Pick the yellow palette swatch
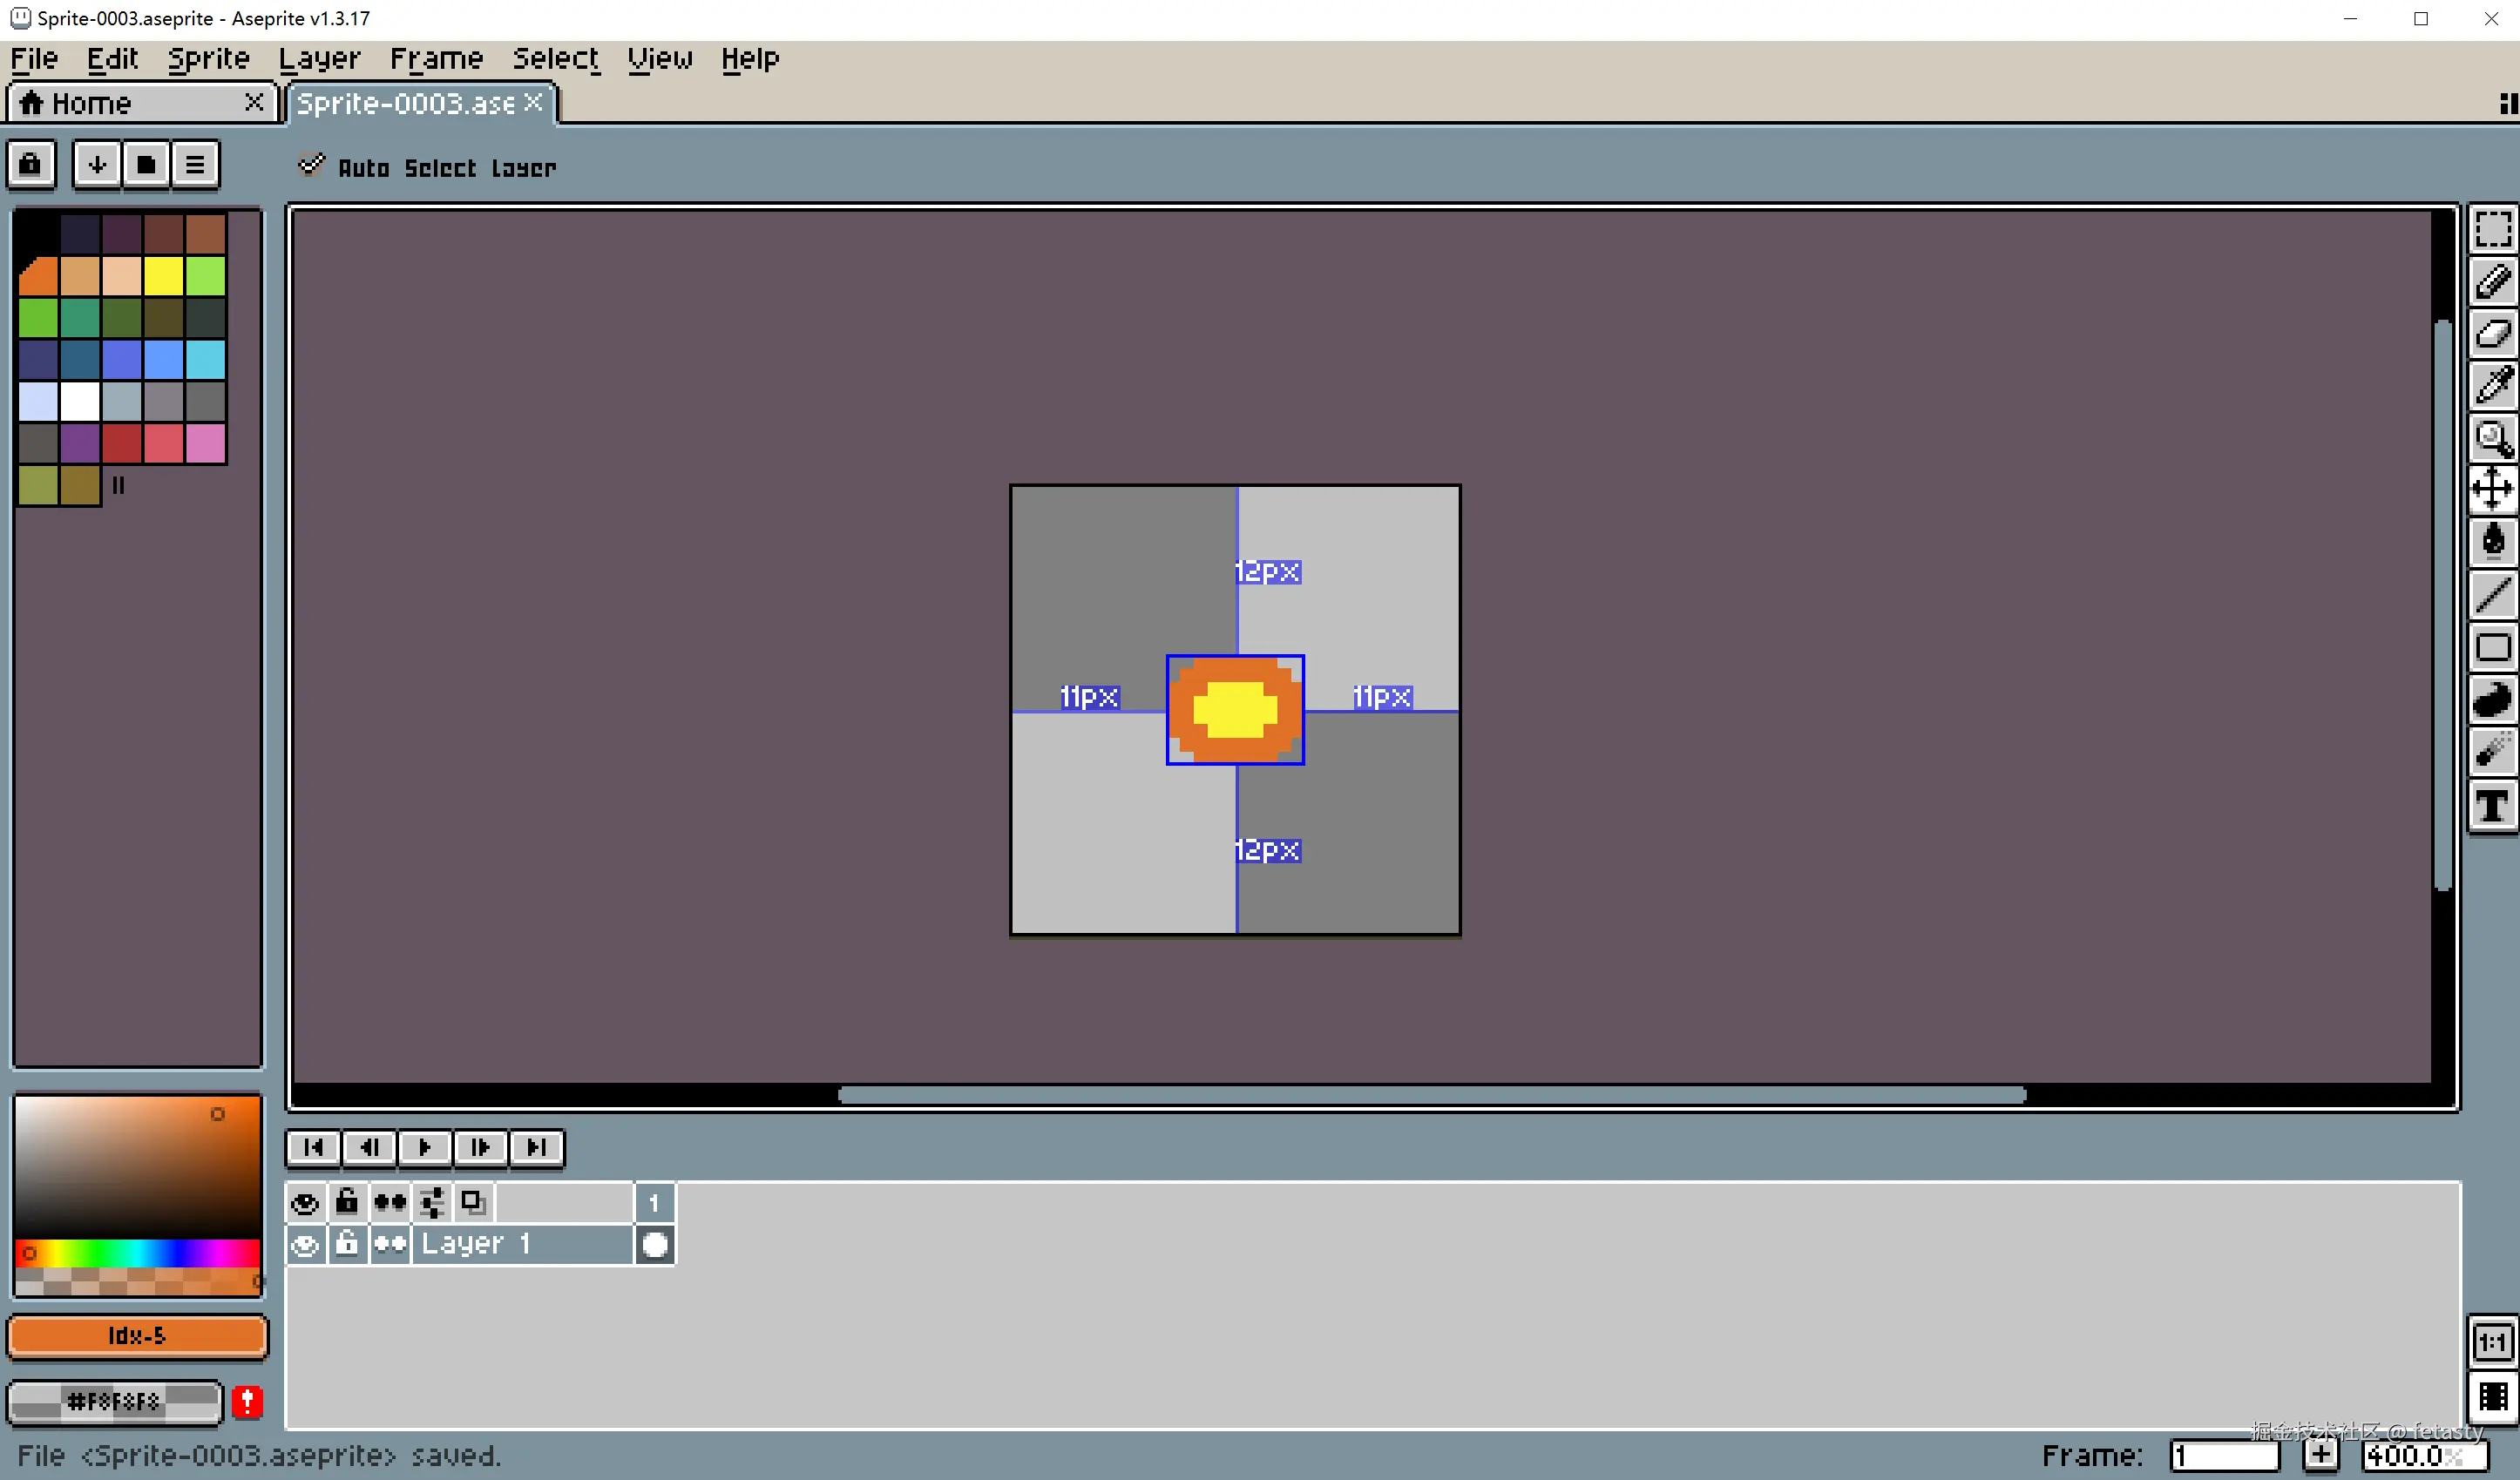 (163, 276)
